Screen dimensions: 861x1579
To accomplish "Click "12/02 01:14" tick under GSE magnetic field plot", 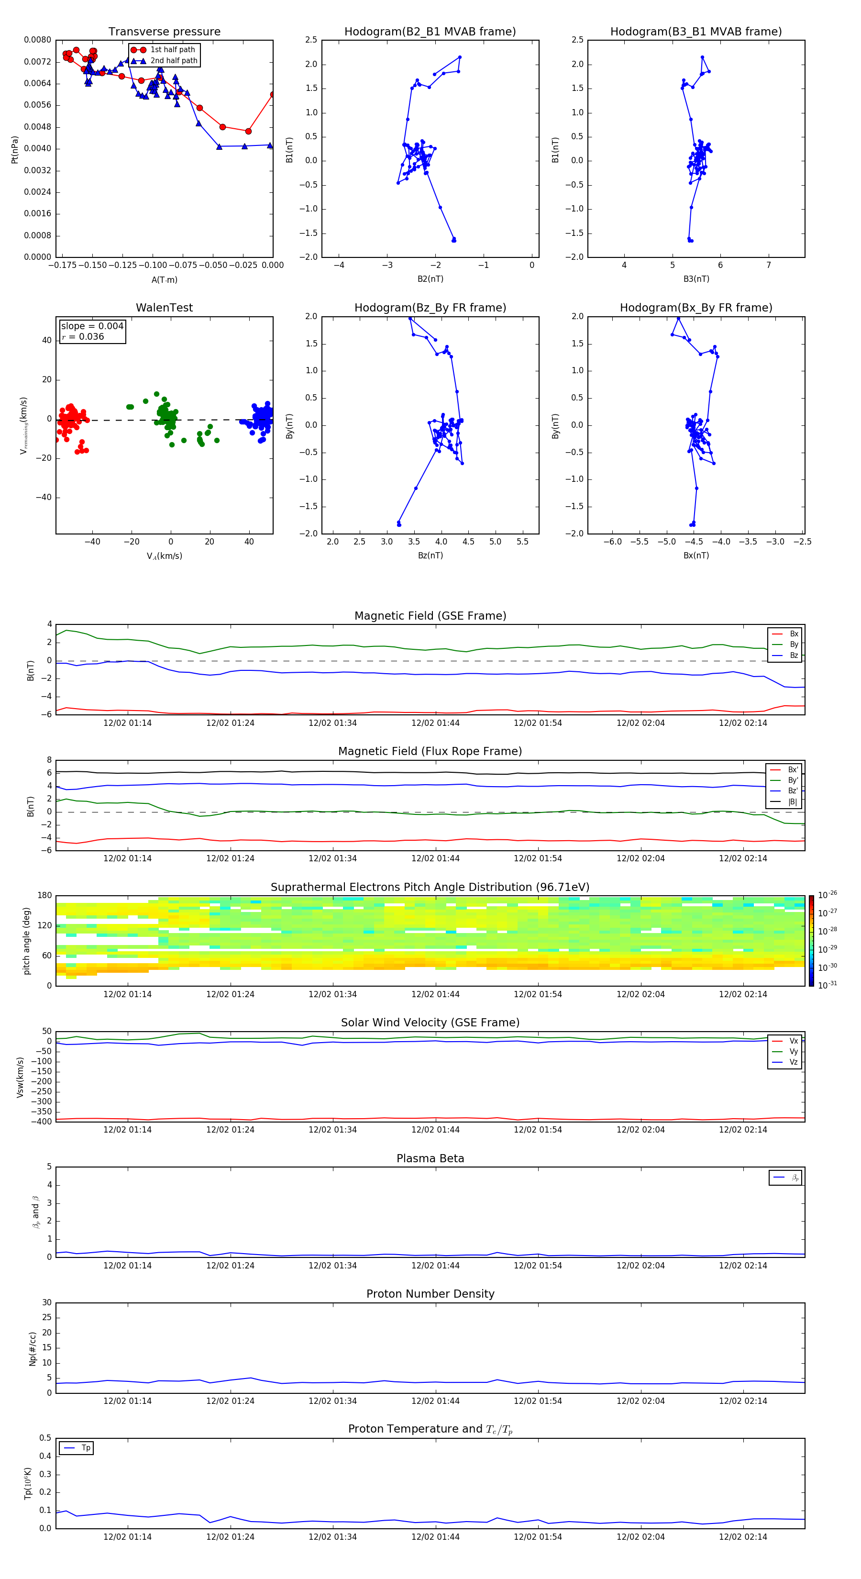I will click(127, 723).
